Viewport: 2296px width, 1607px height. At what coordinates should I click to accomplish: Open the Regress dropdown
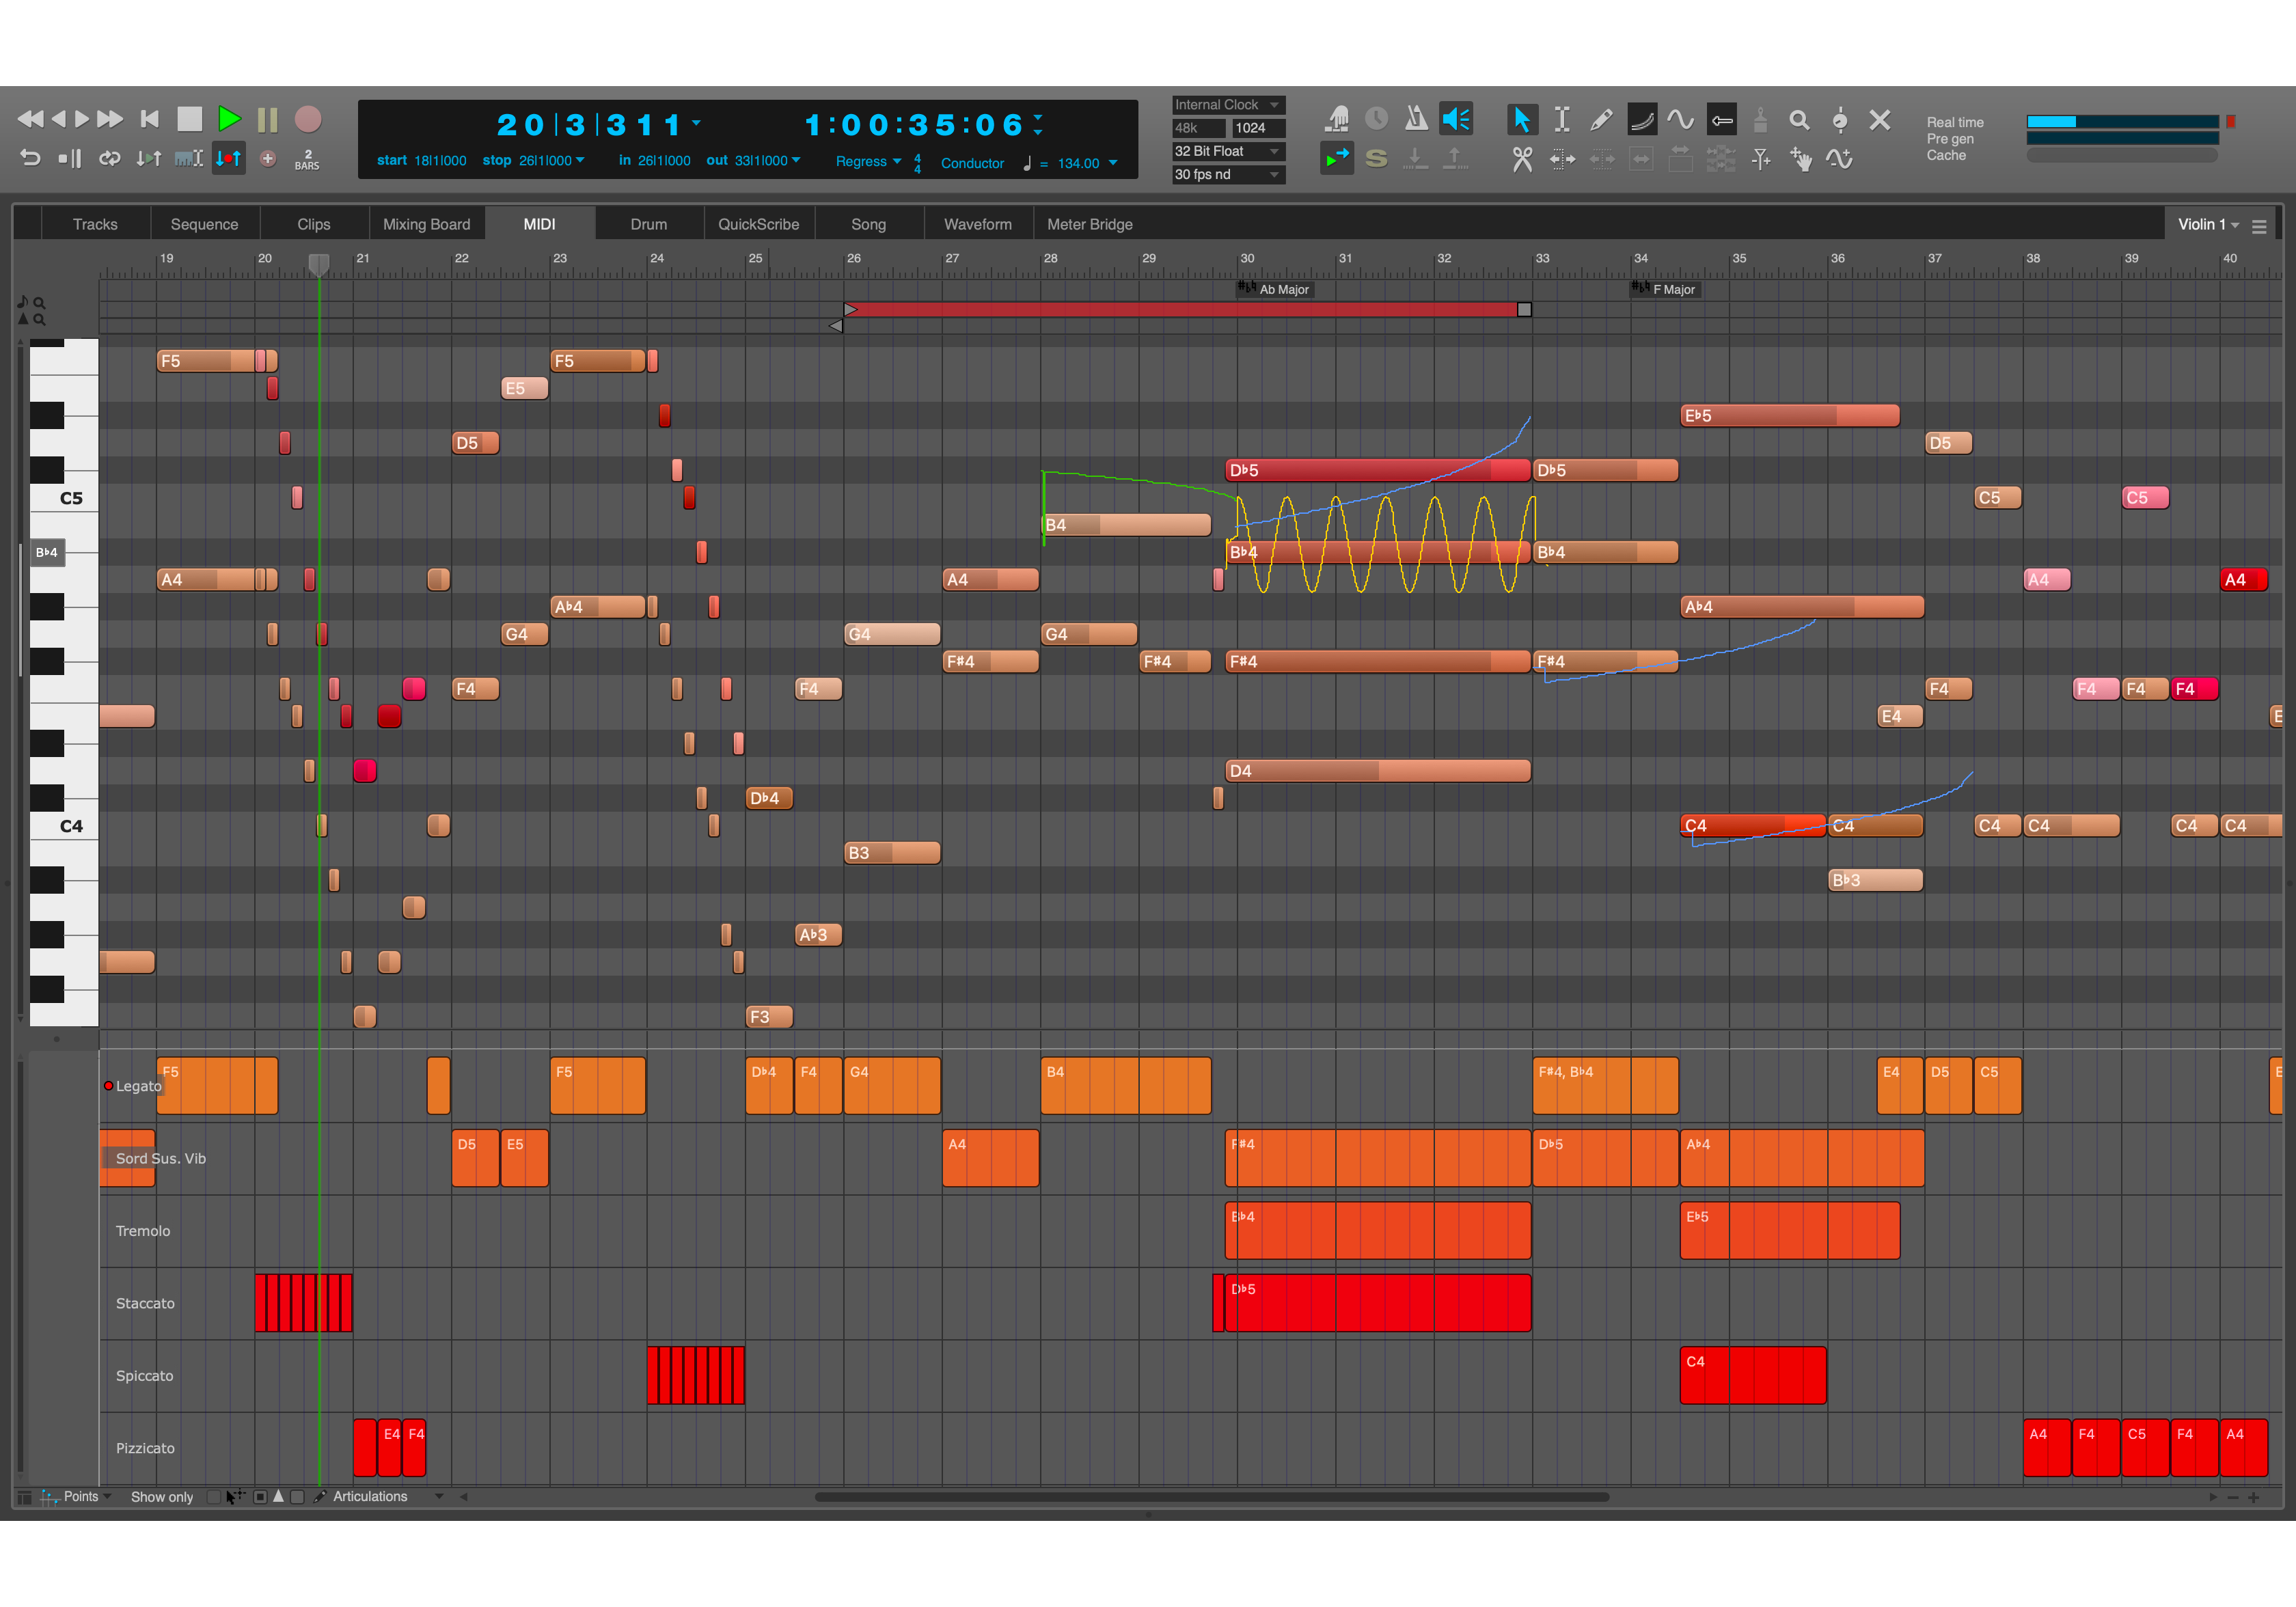click(868, 161)
